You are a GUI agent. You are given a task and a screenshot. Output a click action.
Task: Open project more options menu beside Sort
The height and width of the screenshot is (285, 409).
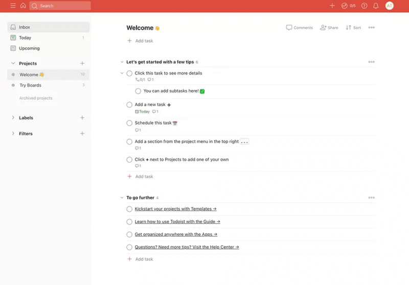pos(371,28)
